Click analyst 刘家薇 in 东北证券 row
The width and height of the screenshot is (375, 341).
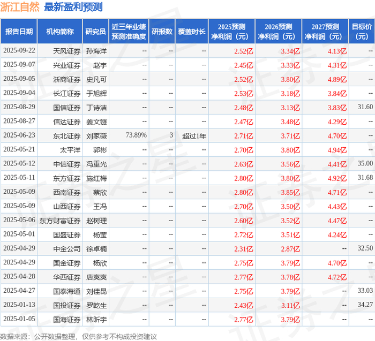tap(96, 136)
